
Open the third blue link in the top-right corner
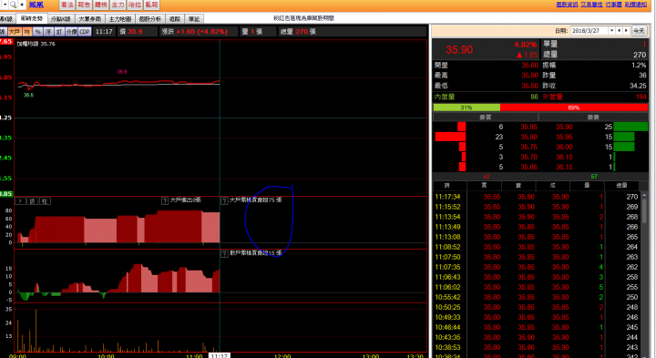pos(613,5)
